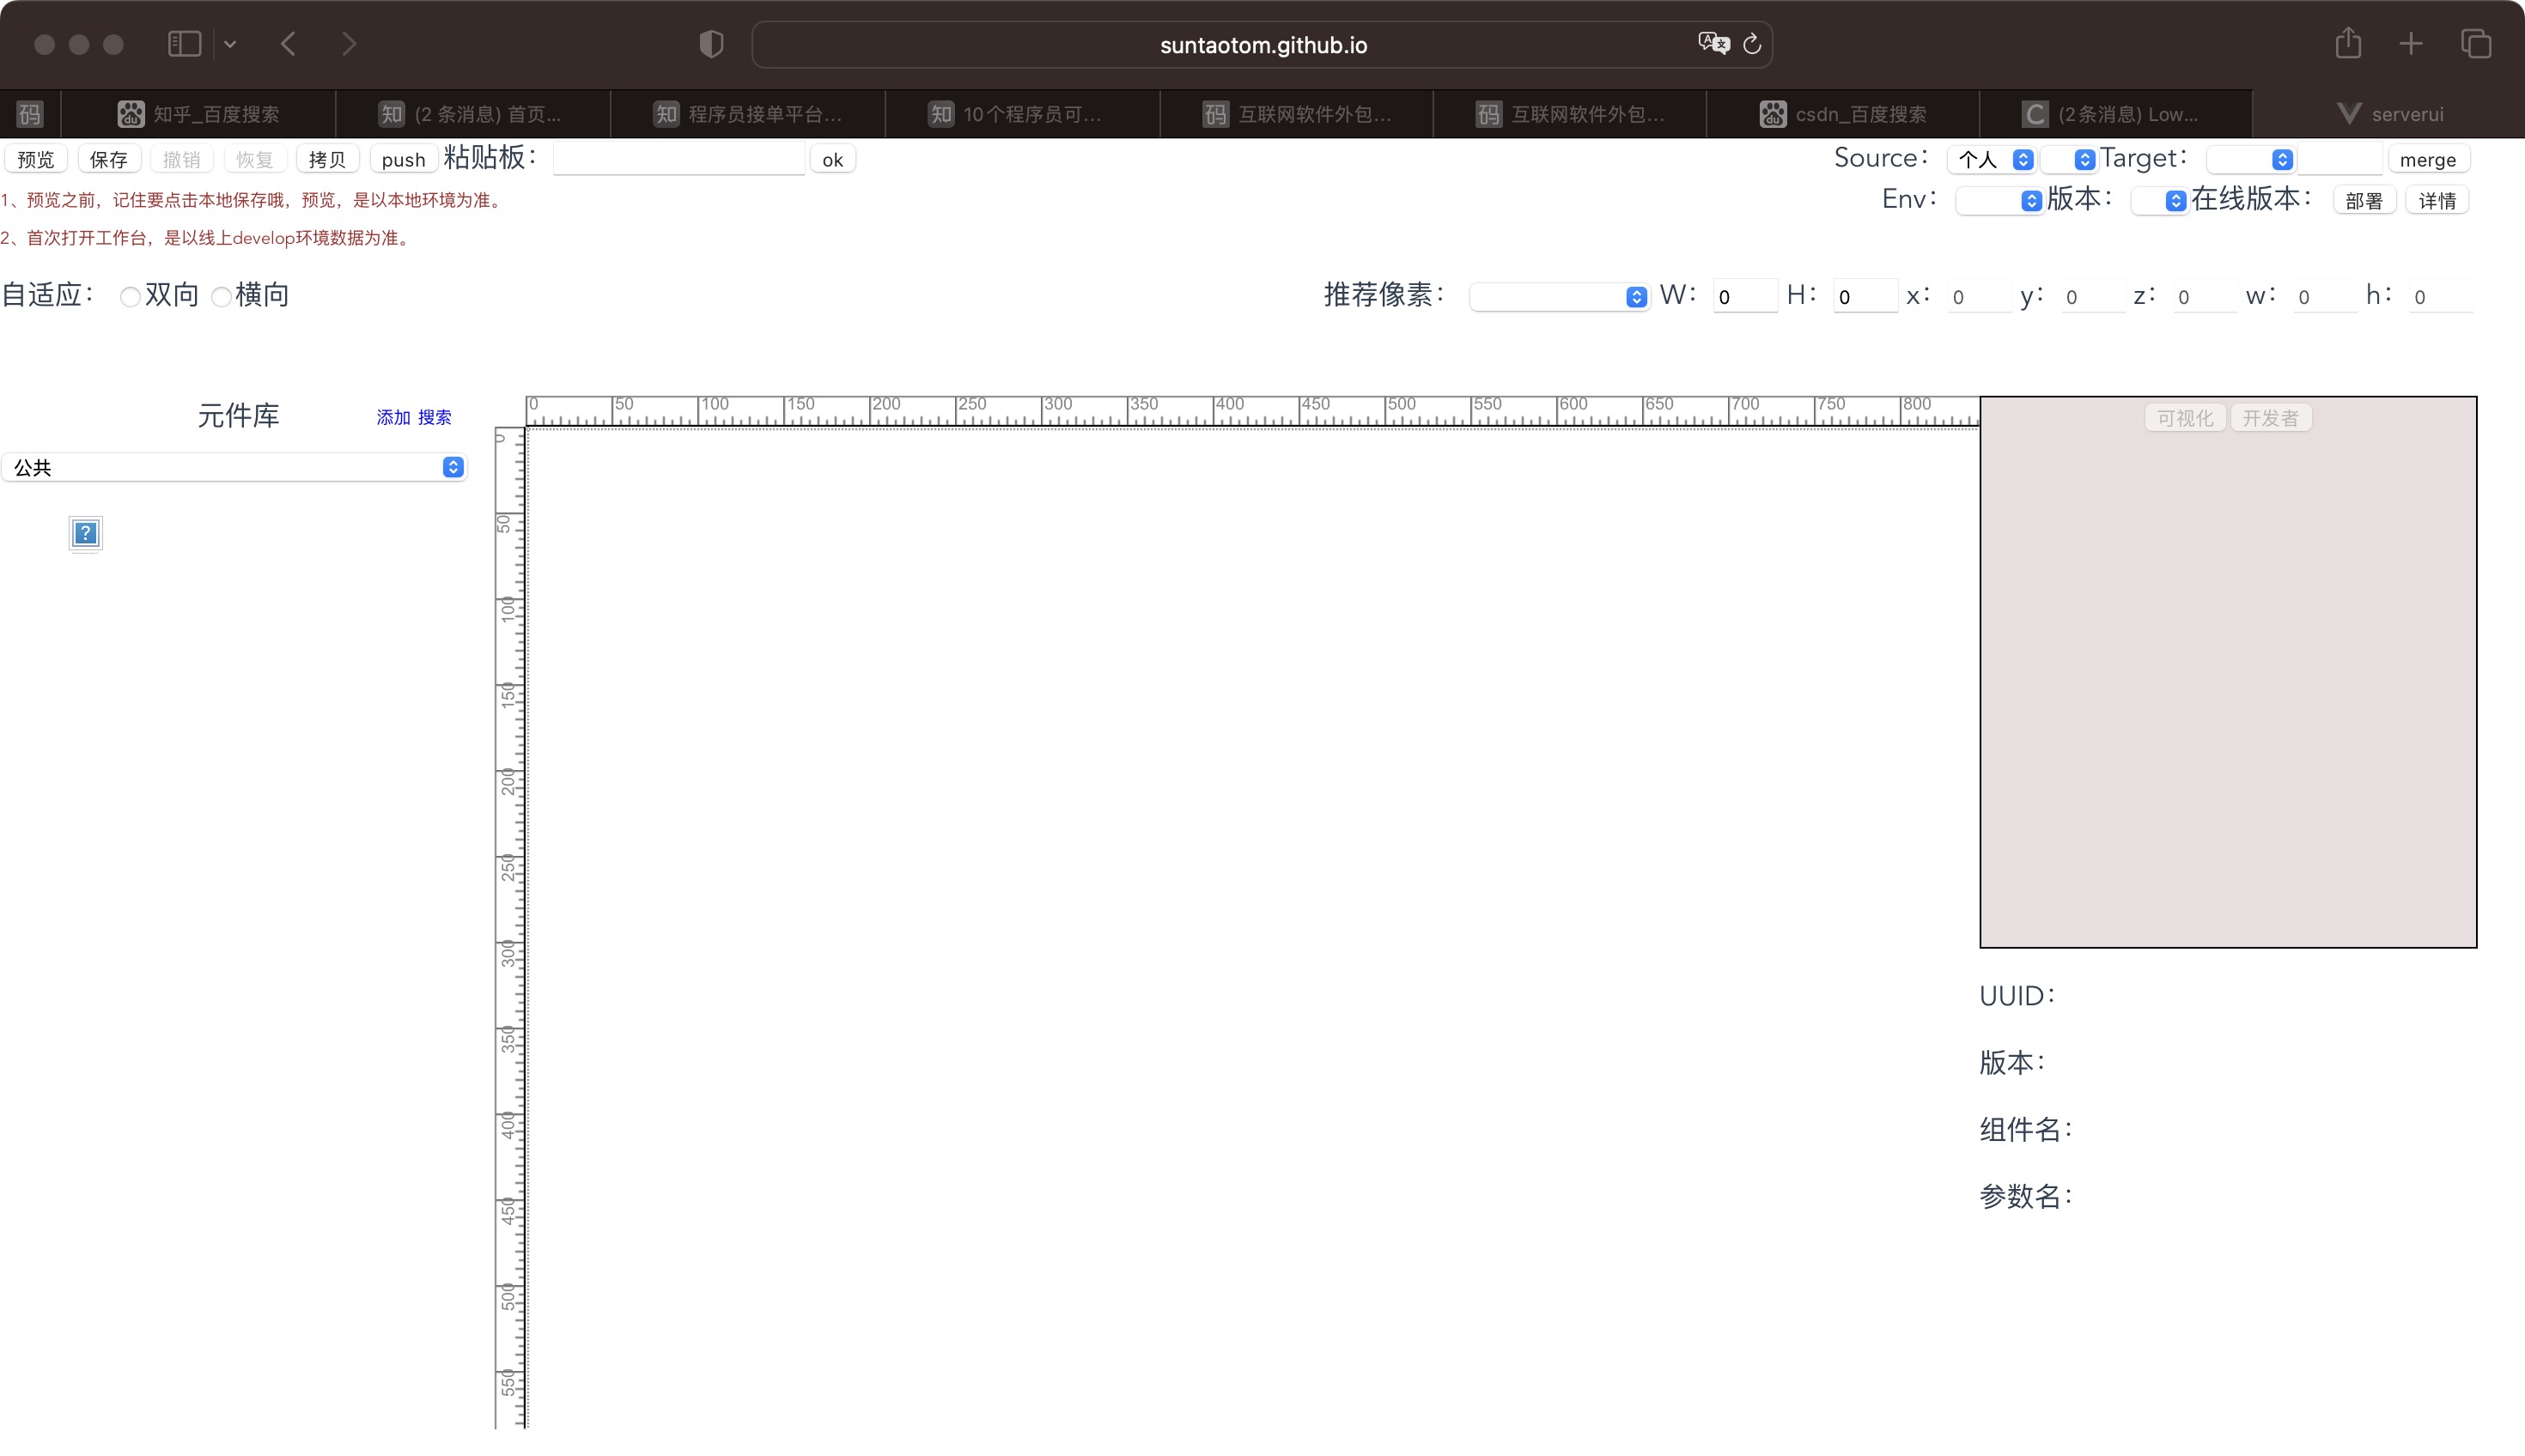The height and width of the screenshot is (1456, 2525).
Task: Click the 部署 deploy button
Action: tap(2364, 200)
